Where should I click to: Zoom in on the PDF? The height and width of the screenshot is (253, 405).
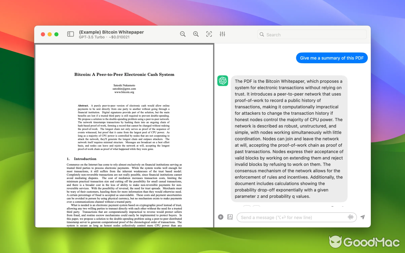pos(196,34)
